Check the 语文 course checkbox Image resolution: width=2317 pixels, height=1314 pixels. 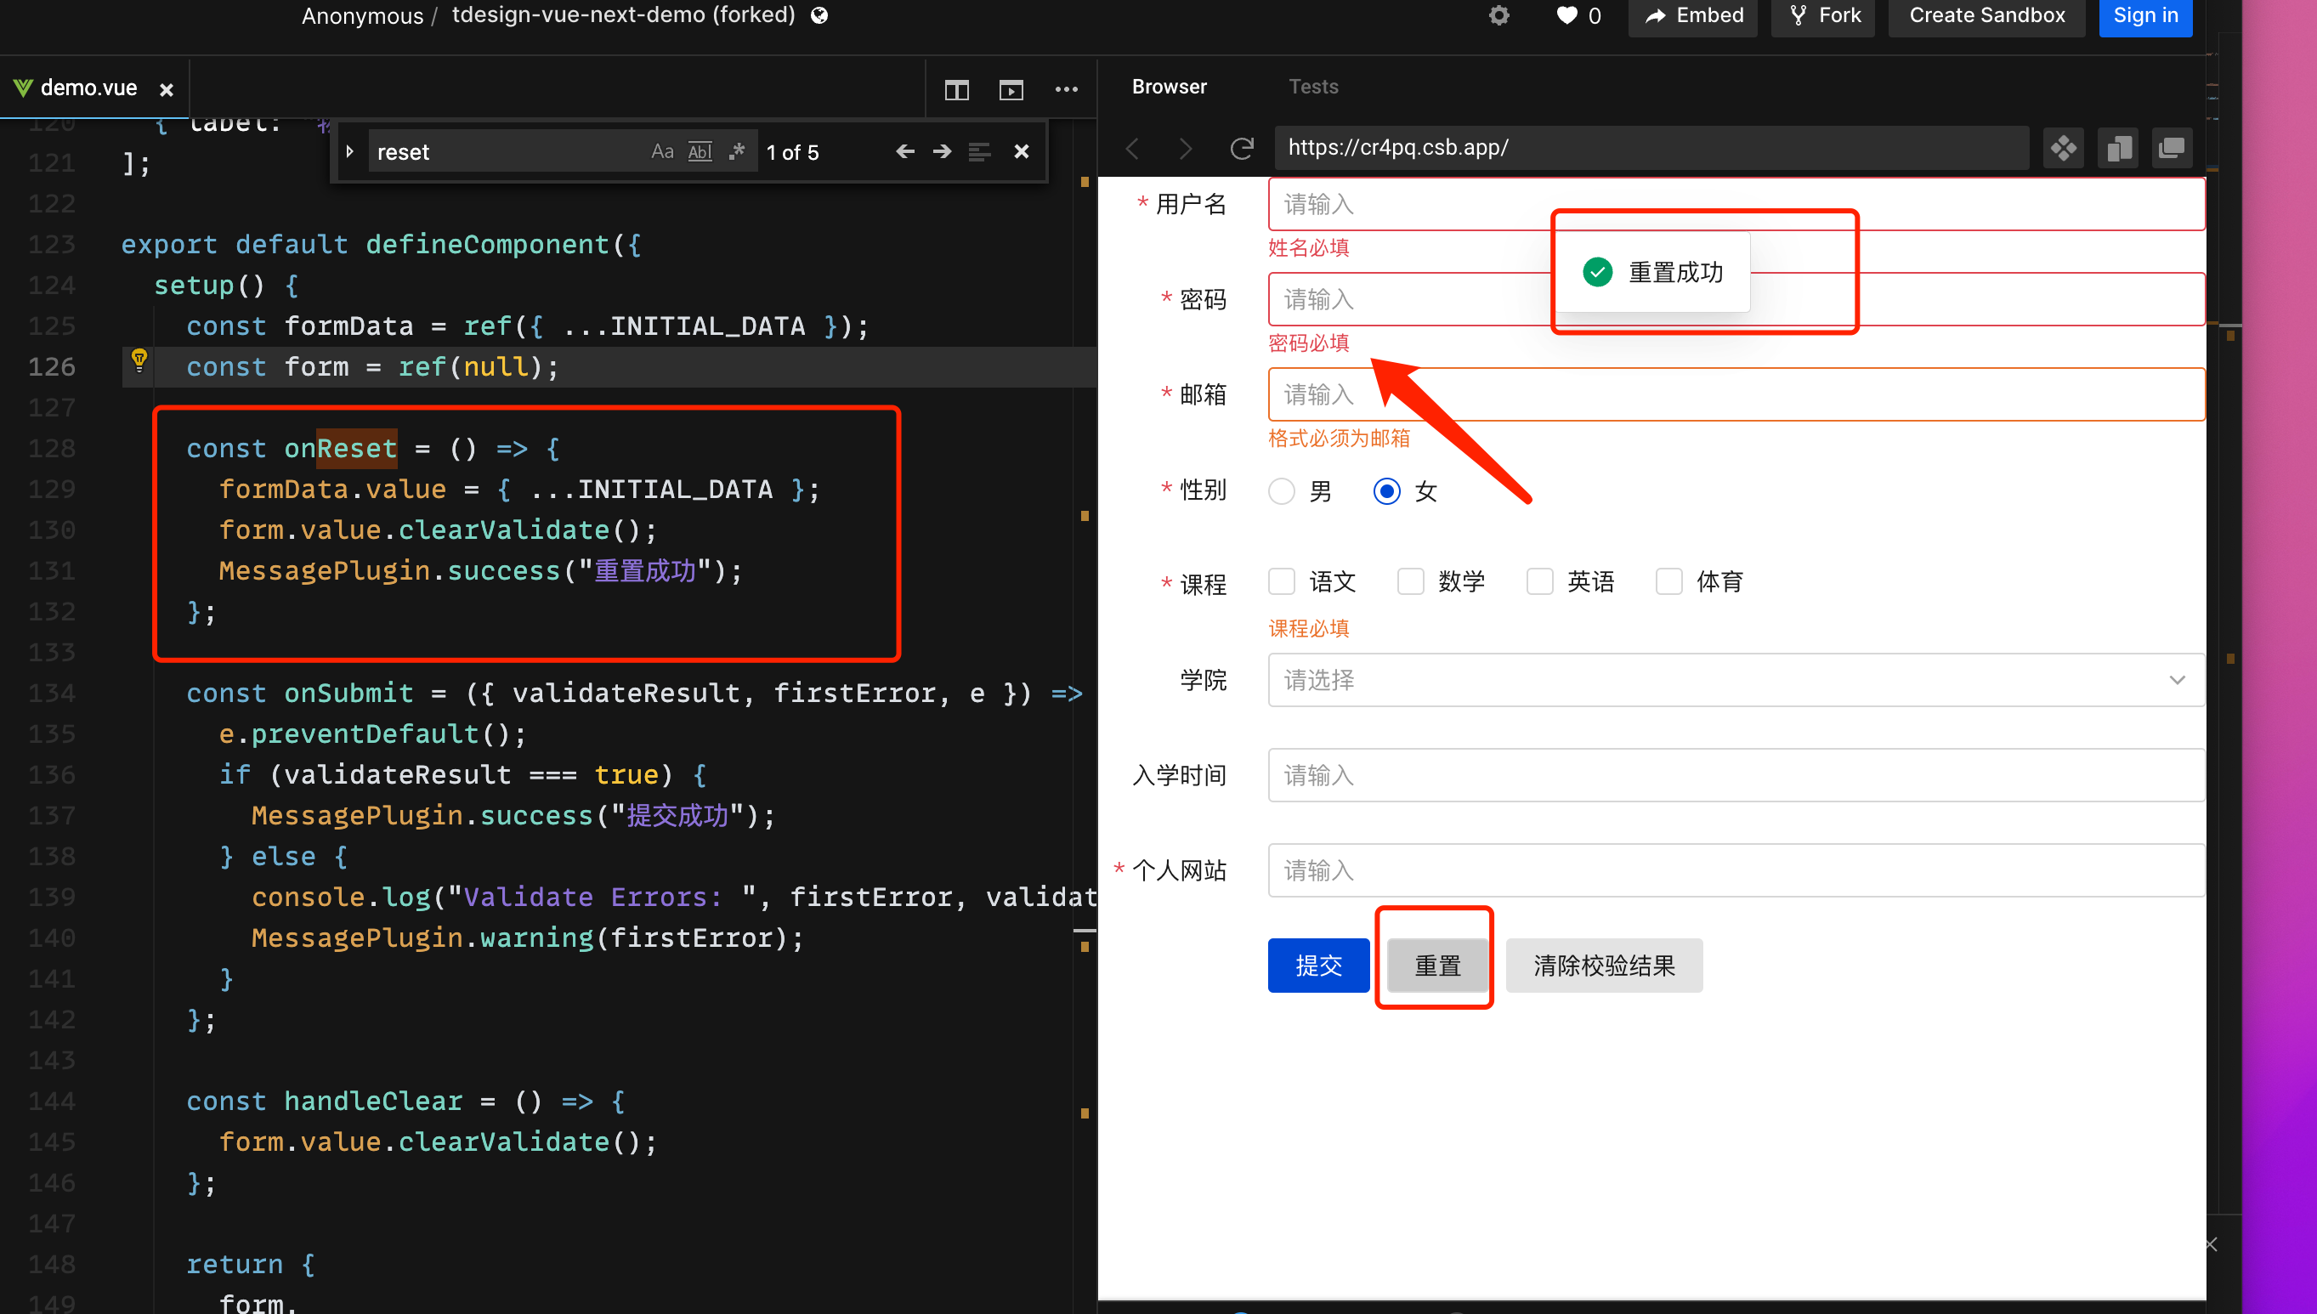pos(1281,581)
